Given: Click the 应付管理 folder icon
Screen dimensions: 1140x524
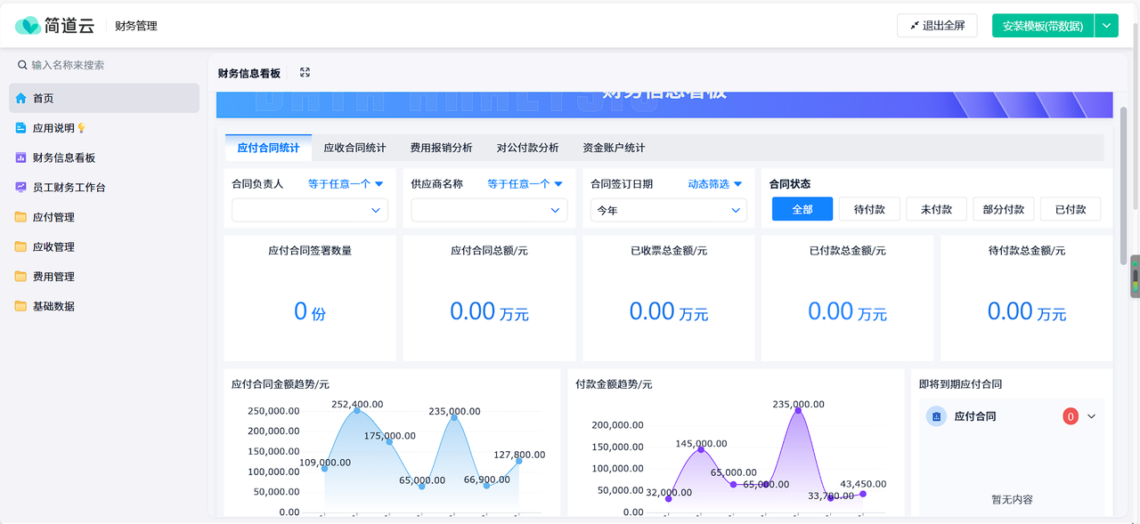Looking at the screenshot, I should [20, 217].
